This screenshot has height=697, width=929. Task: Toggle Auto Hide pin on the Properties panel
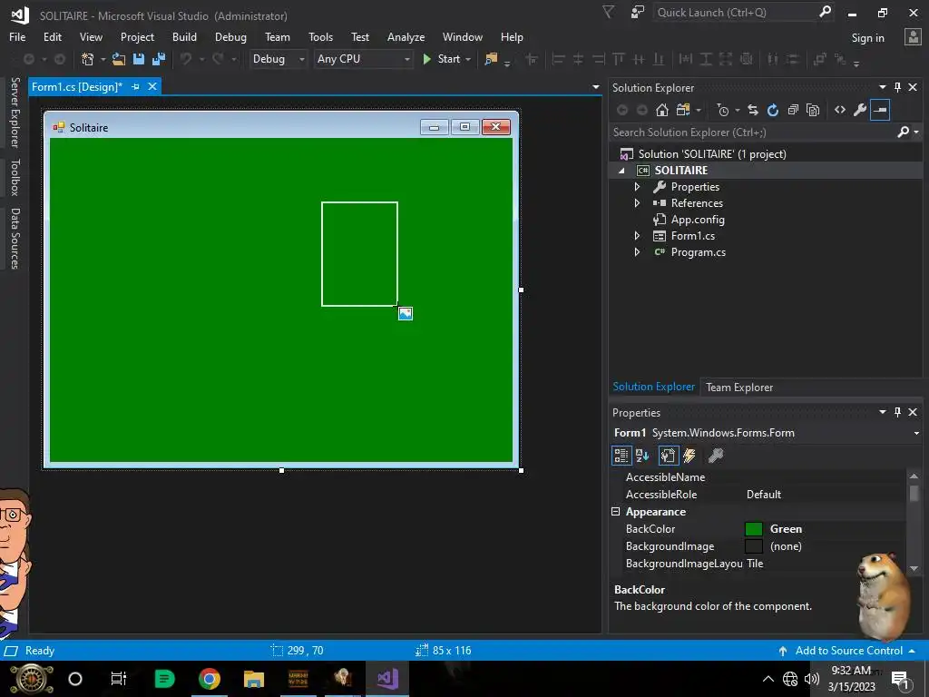897,412
